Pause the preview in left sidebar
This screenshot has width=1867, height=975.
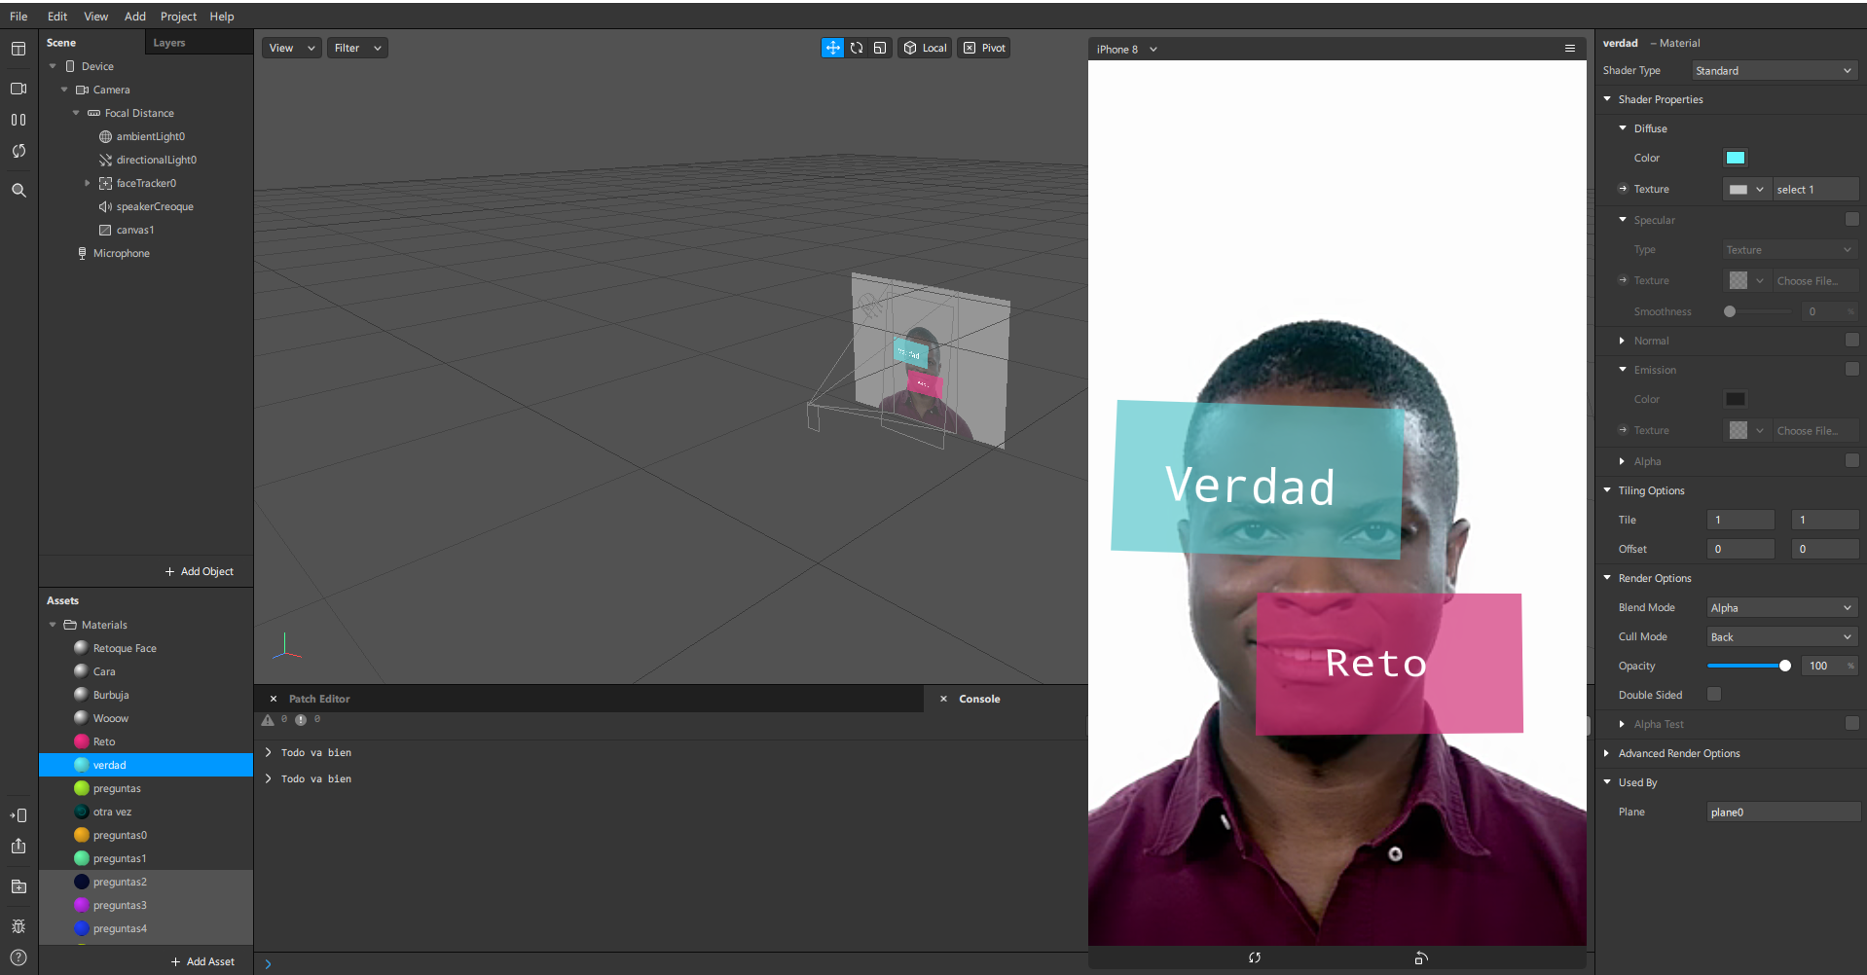pyautogui.click(x=18, y=120)
